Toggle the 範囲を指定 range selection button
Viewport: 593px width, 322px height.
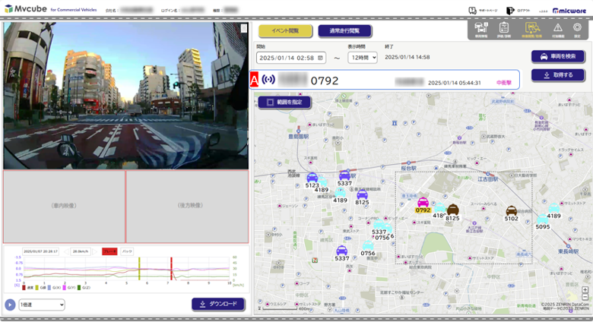coord(284,102)
